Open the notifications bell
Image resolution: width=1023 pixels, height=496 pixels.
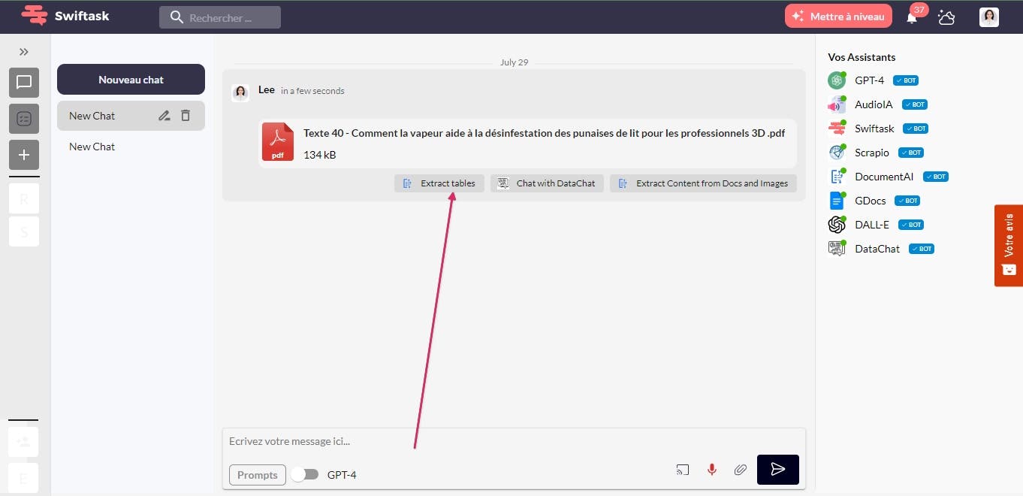(x=912, y=17)
